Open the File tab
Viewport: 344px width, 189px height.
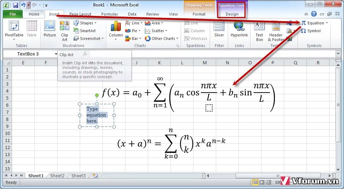(12, 14)
